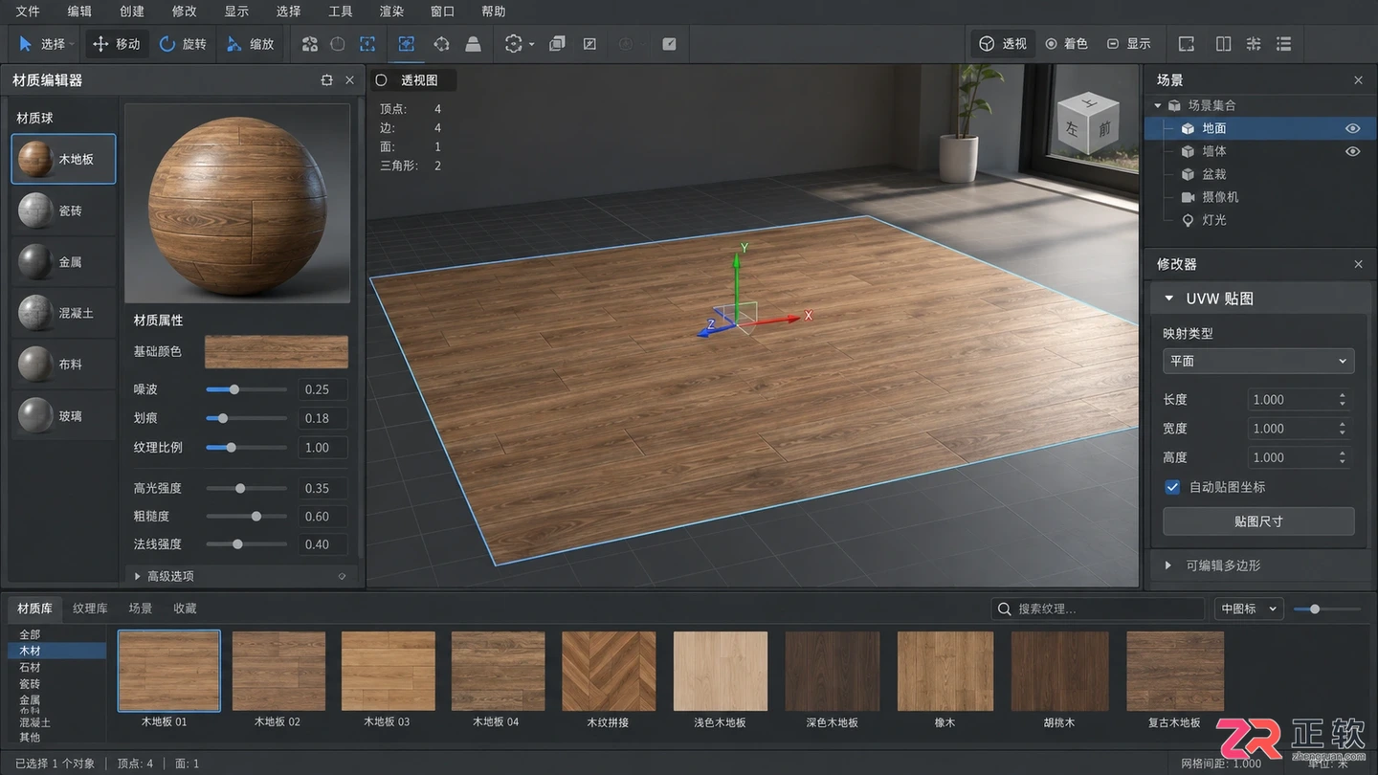Activate the 移动 move tool
Viewport: 1378px width, 775px height.
coord(117,44)
